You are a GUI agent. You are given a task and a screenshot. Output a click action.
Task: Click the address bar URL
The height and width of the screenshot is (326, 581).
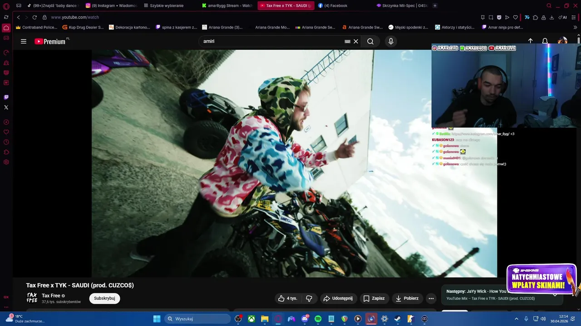tap(75, 17)
